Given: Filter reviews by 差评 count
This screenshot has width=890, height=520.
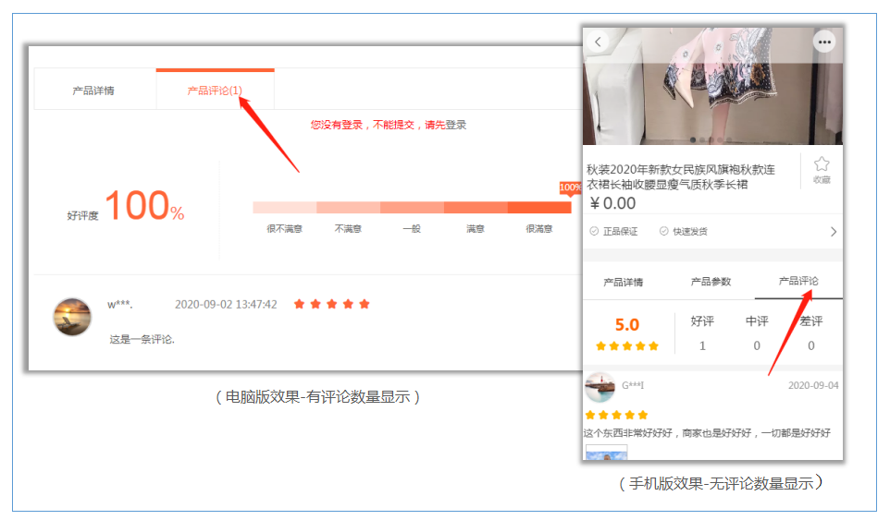Looking at the screenshot, I should tap(811, 333).
